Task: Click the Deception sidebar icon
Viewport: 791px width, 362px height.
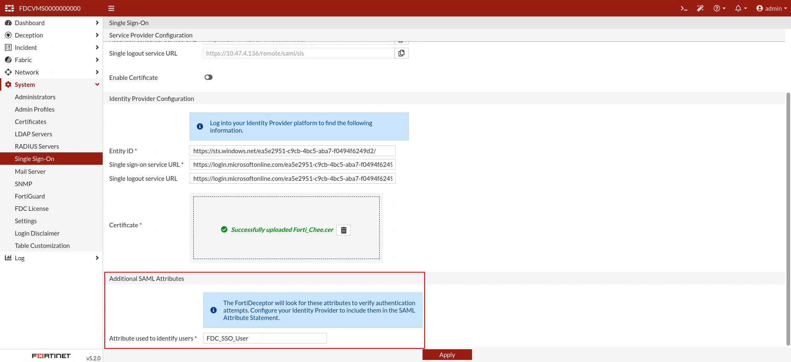Action: click(x=8, y=35)
